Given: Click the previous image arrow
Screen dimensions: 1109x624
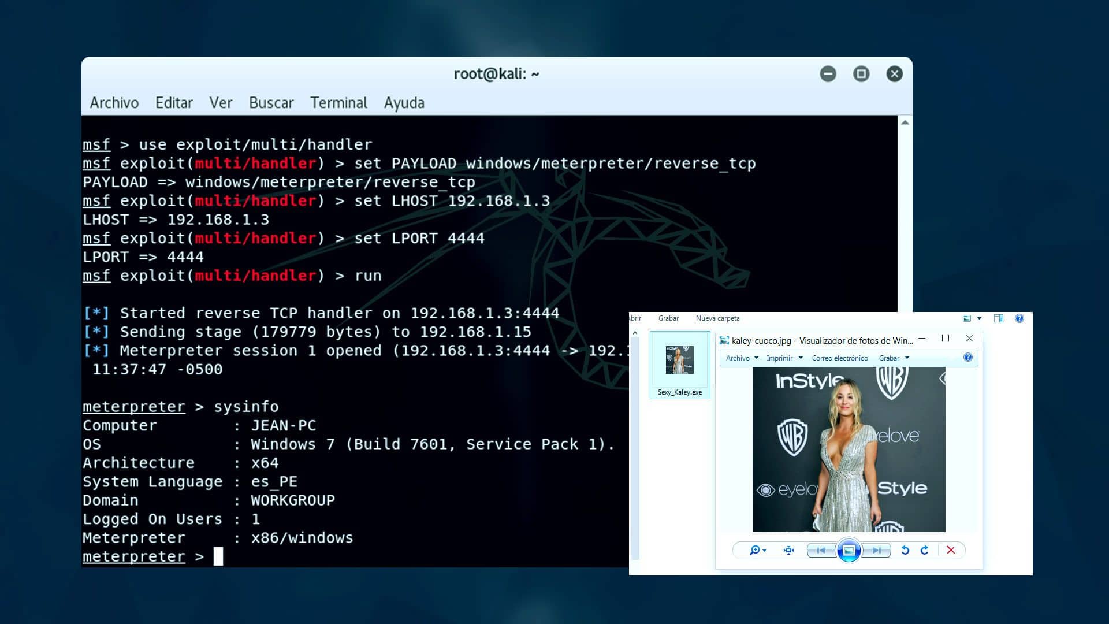Looking at the screenshot, I should pos(821,550).
